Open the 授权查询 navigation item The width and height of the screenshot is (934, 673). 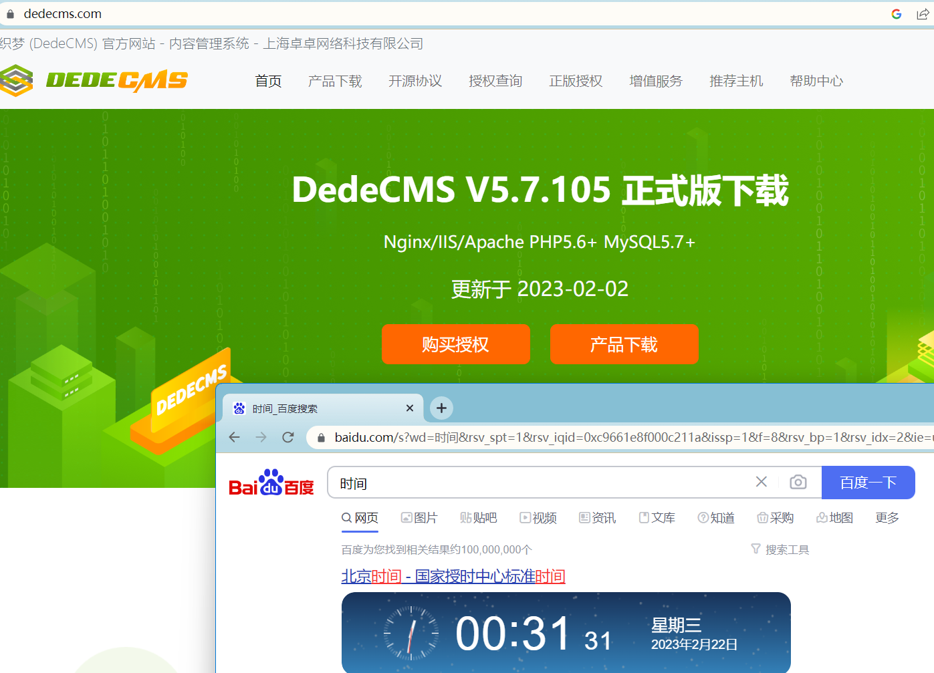(495, 81)
